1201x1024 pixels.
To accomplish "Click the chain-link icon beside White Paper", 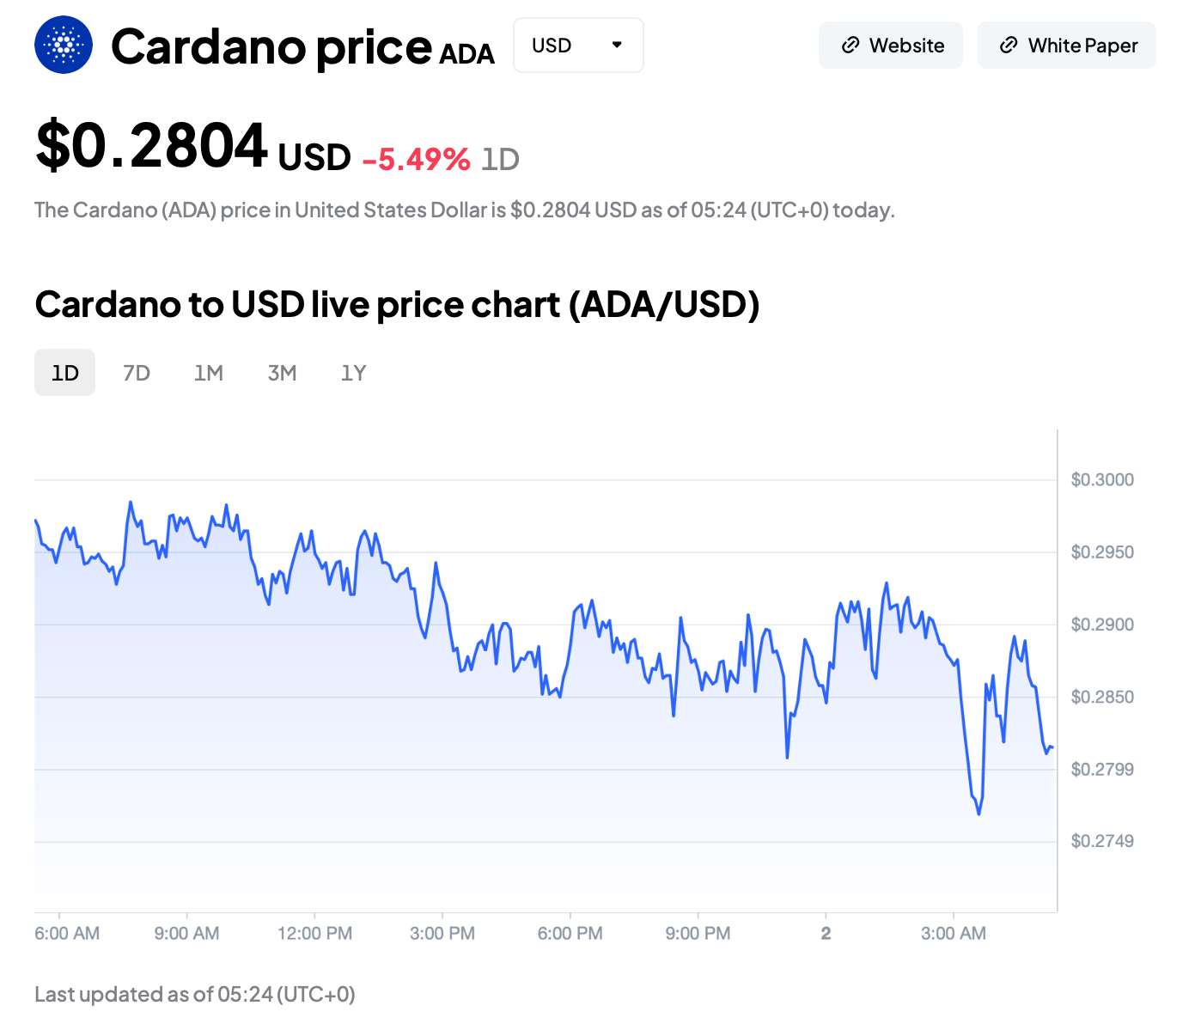I will pos(1009,46).
